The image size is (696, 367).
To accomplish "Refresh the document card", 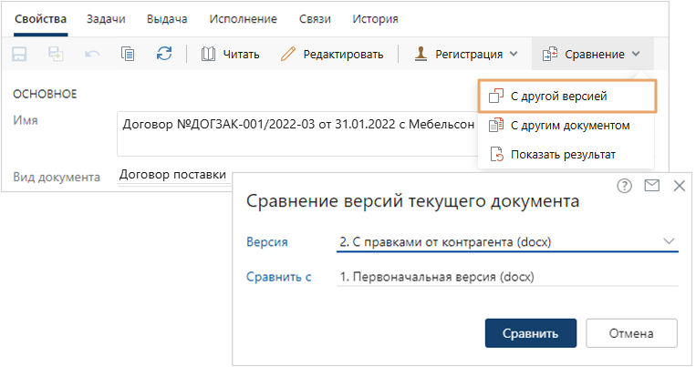I will [x=164, y=54].
